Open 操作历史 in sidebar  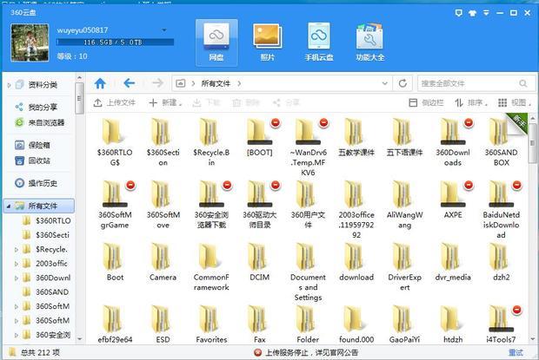tap(37, 183)
